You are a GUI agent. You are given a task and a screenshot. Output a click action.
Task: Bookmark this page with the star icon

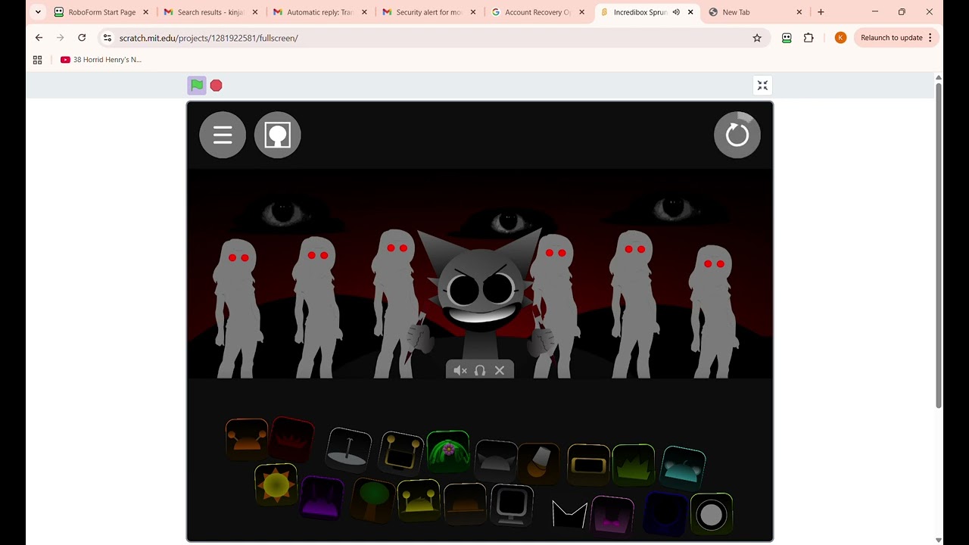coord(757,38)
